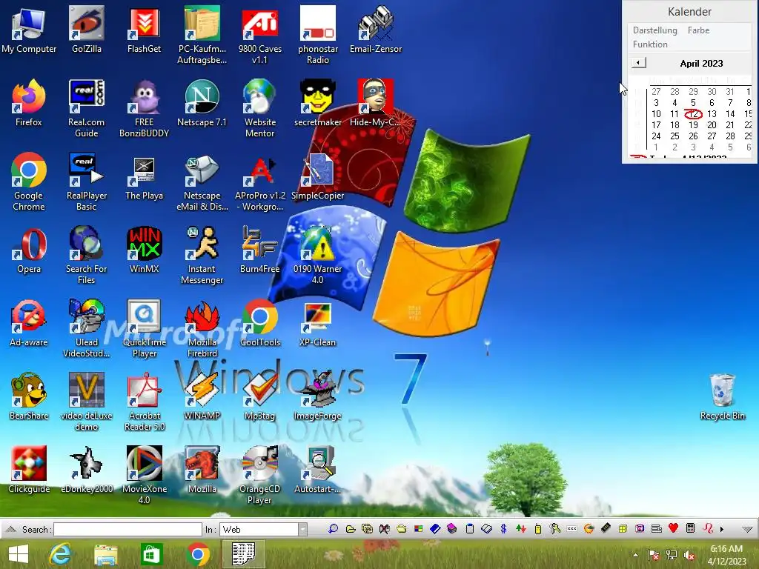759x569 pixels.
Task: Select date 20 in the calendar
Action: 712,124
